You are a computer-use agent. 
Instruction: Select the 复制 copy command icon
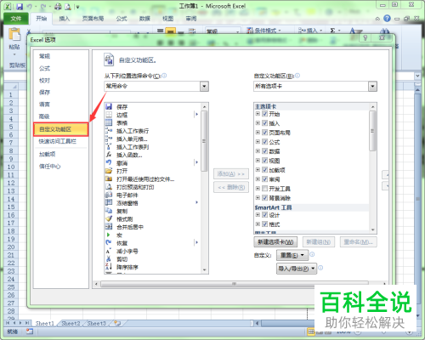[109, 211]
